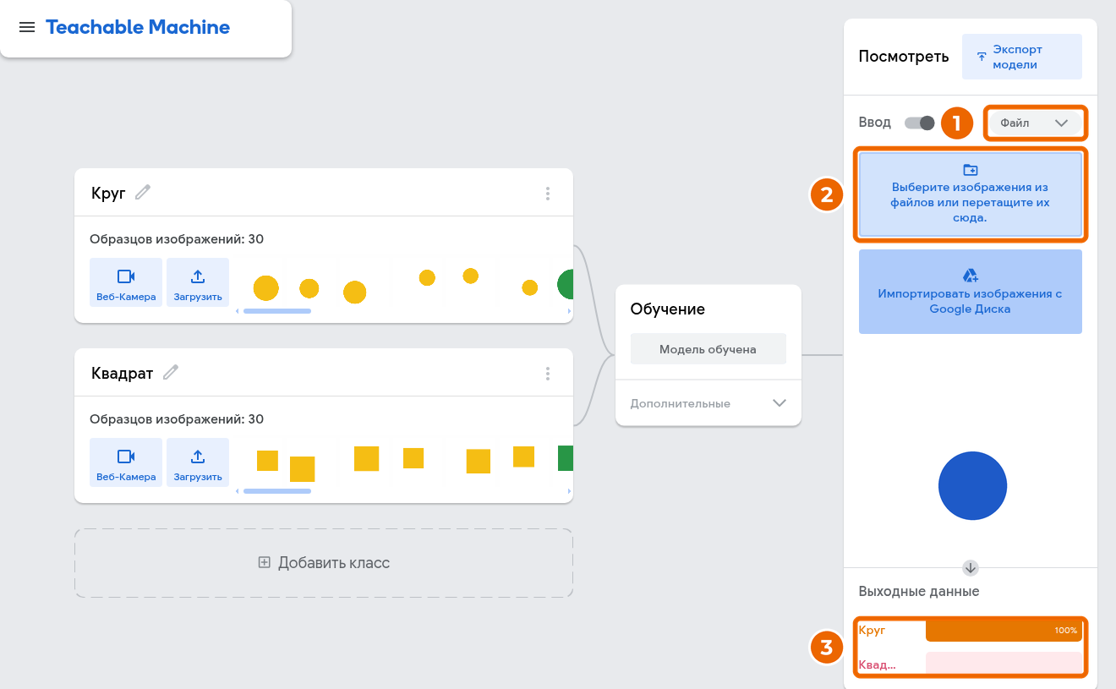Choose Загрузить in the Квадрат class
This screenshot has height=689, width=1116.
point(198,462)
